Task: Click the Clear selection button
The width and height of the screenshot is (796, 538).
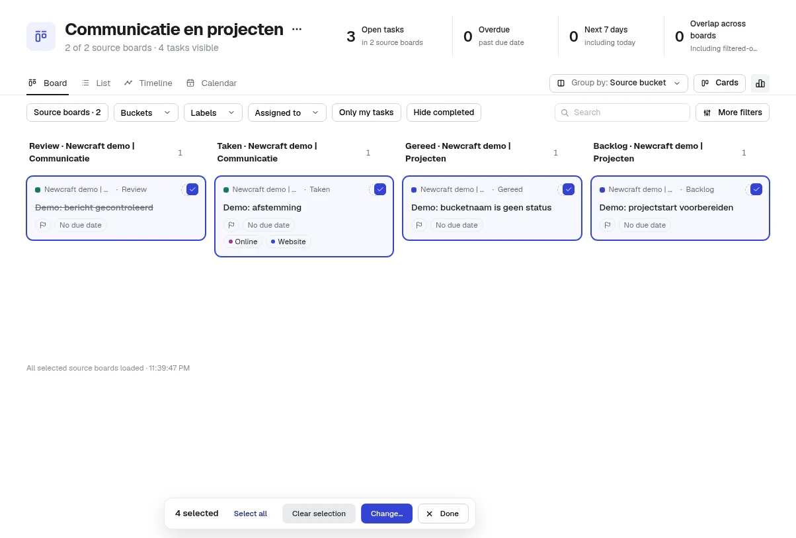Action: tap(319, 514)
